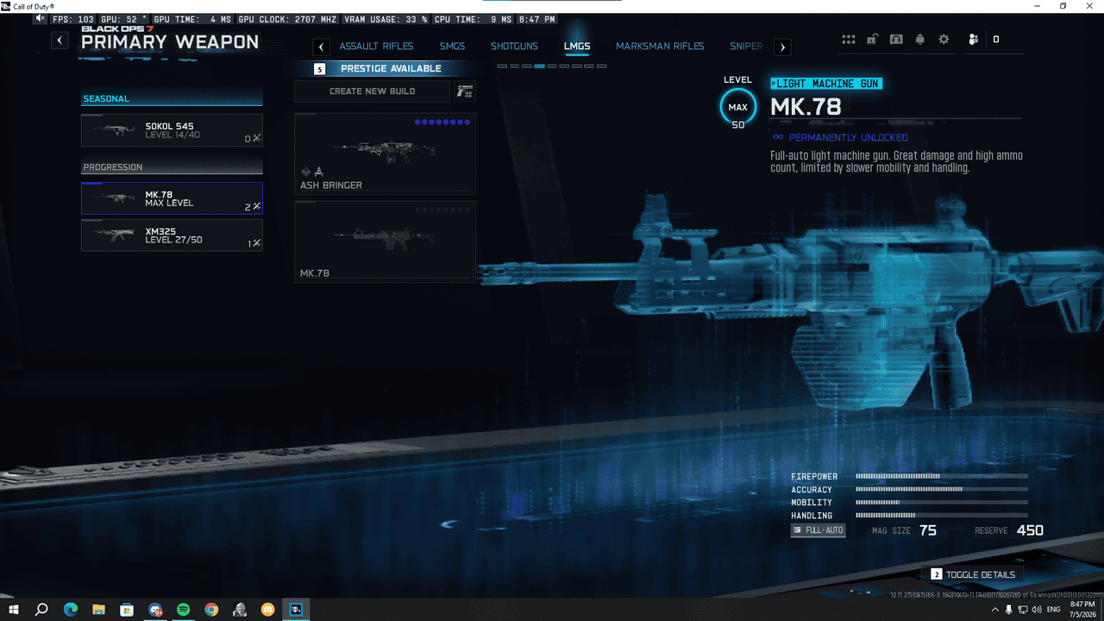Click the muted speaker icon in the FPS overlay
This screenshot has width=1104, height=621.
point(41,19)
